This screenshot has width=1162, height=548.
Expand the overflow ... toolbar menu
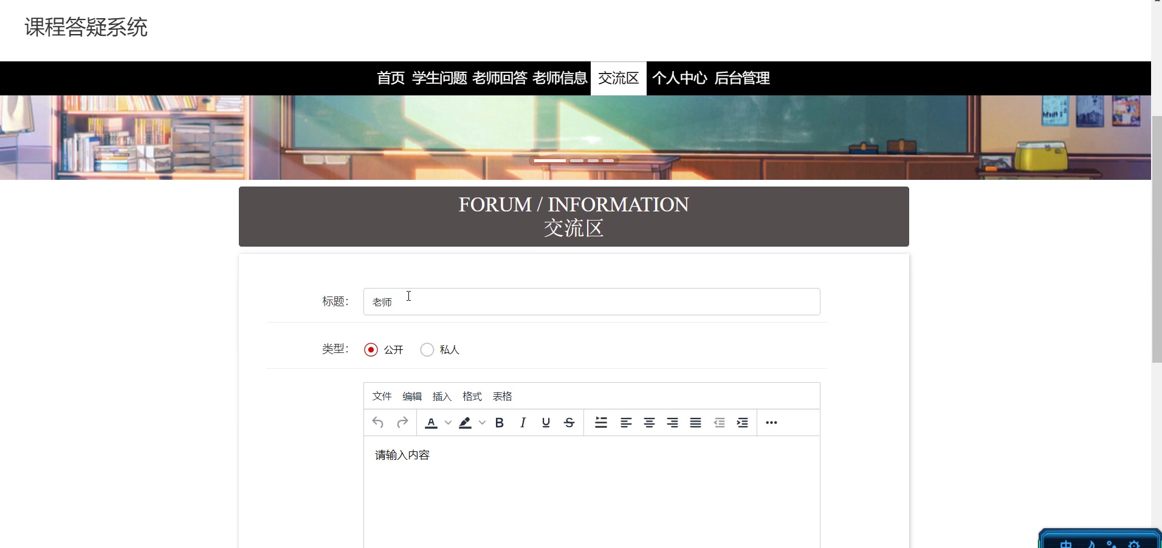click(x=771, y=422)
